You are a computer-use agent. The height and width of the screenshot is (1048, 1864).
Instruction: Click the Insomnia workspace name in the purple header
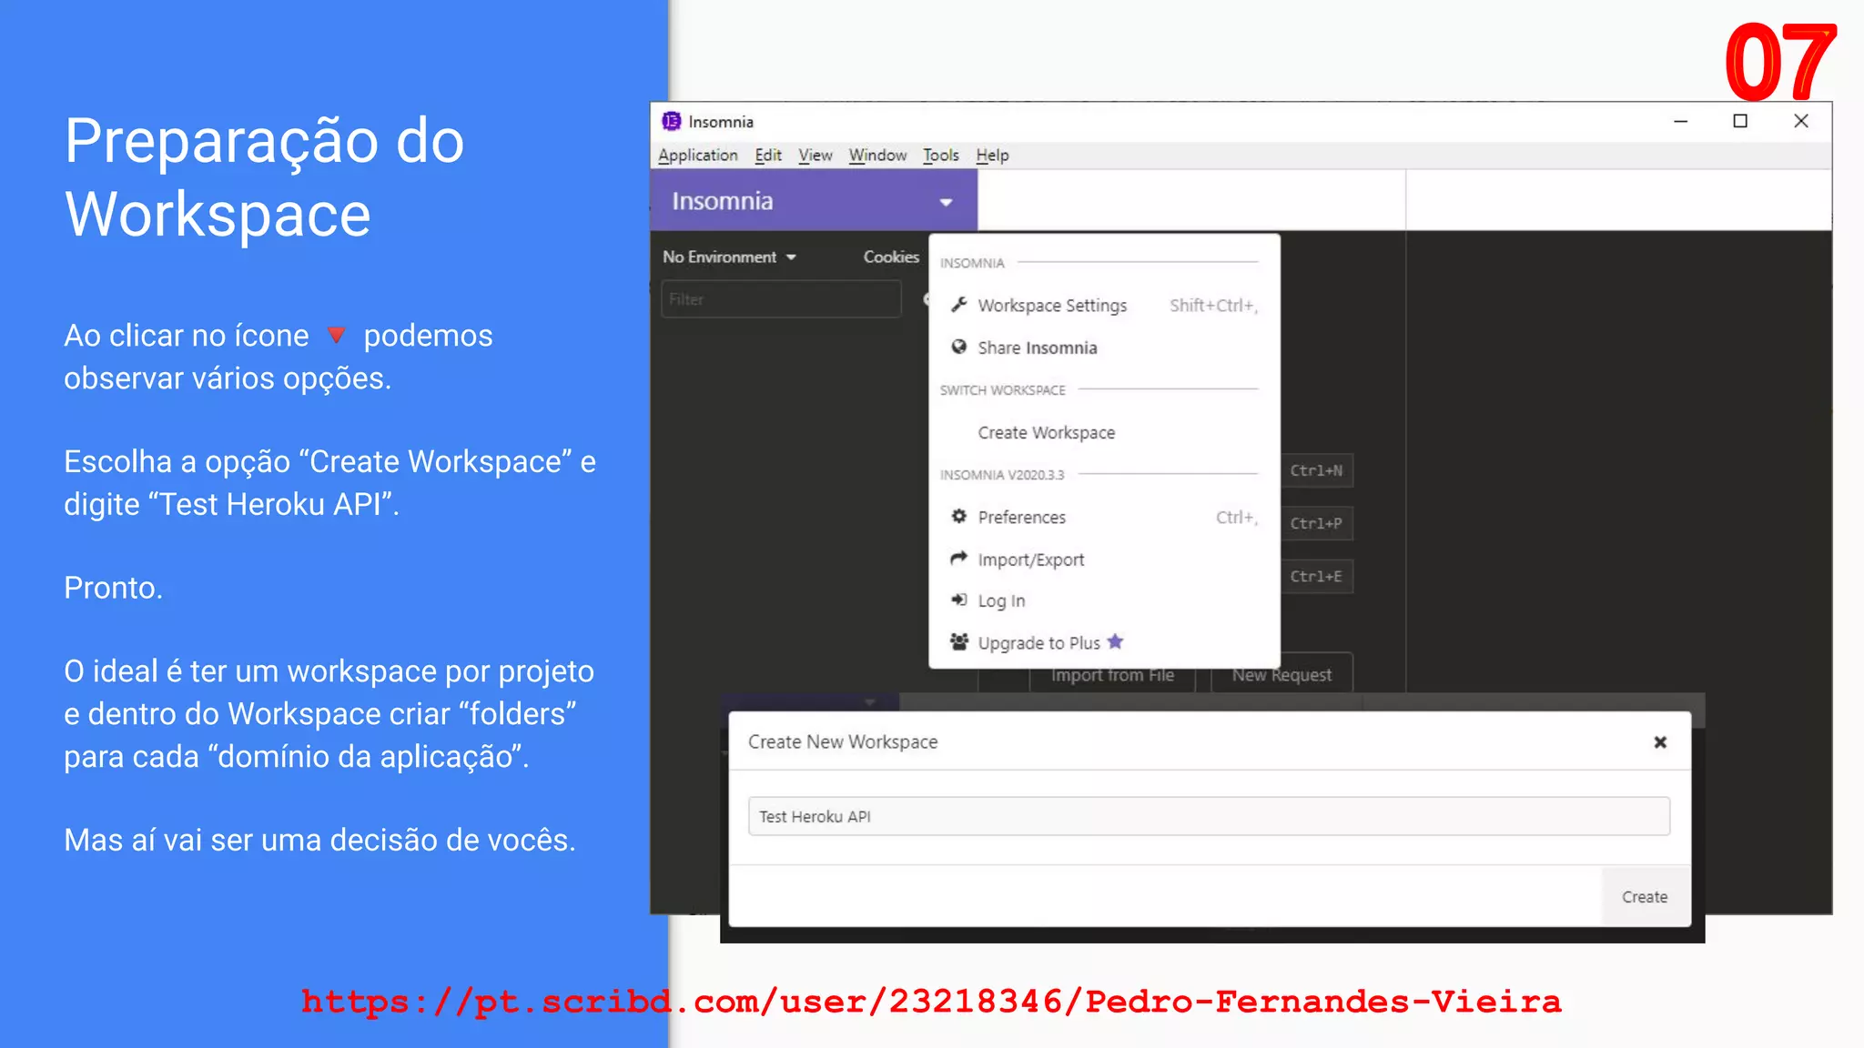(723, 201)
